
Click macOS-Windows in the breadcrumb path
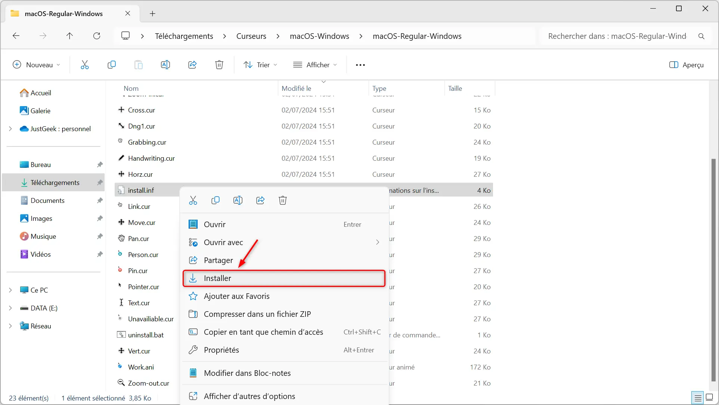click(x=320, y=36)
